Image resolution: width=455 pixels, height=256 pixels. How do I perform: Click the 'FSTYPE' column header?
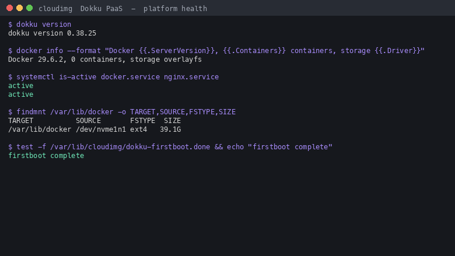click(142, 121)
